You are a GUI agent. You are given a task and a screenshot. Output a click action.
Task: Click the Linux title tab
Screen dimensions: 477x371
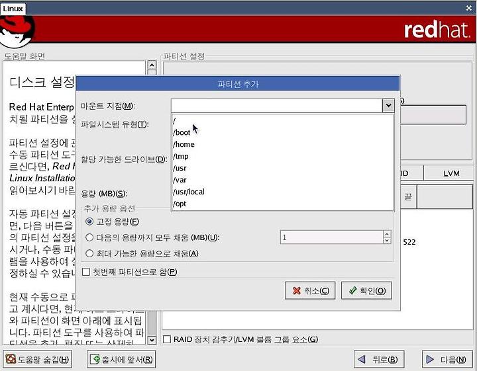coord(13,9)
